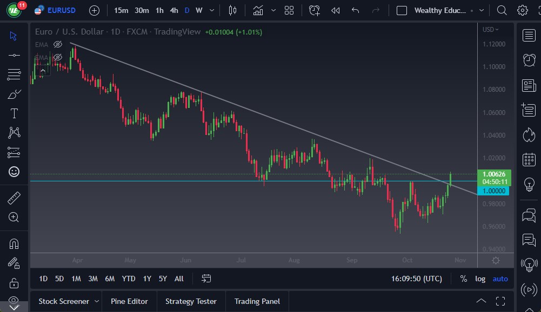The width and height of the screenshot is (541, 312).
Task: Expand the Stock Screener dropdown chevron
Action: click(98, 301)
